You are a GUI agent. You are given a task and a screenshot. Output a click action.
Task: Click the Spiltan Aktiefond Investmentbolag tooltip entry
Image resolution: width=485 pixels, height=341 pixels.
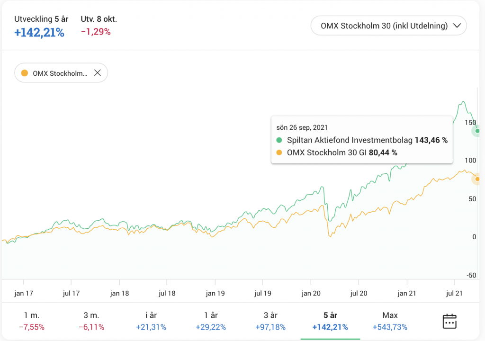click(350, 140)
